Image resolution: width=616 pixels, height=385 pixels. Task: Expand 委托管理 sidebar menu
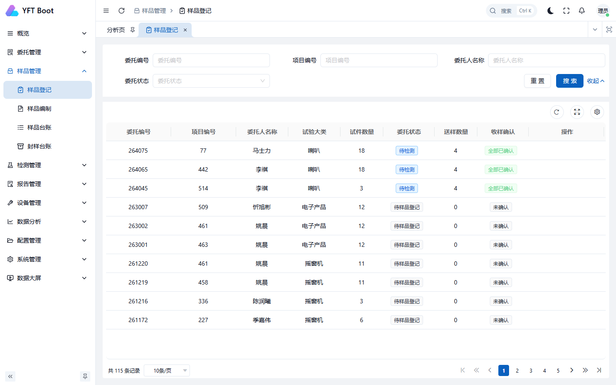click(47, 52)
